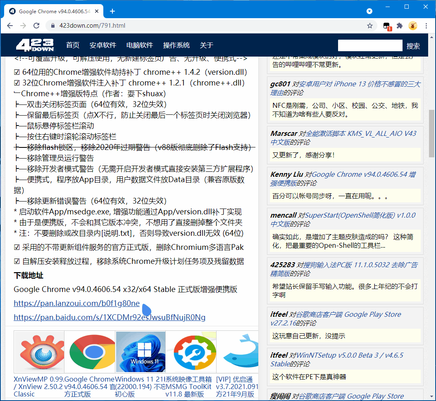Open the pan.baidu.com download link
436x401 pixels.
pos(110,317)
